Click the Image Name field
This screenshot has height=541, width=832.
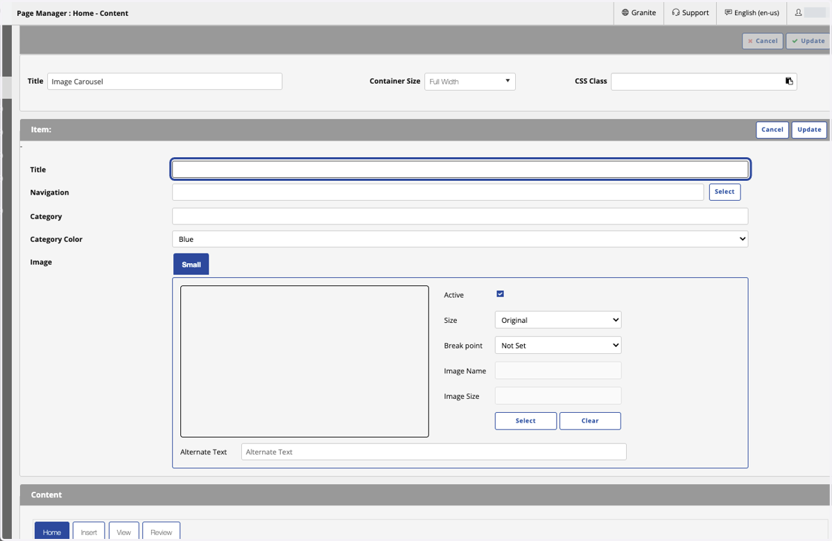[x=557, y=371]
